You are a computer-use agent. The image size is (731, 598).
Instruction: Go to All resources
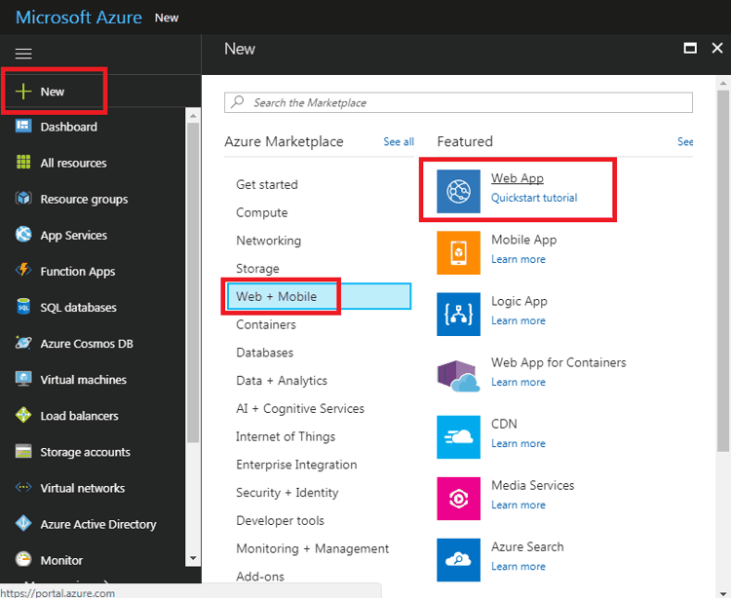(73, 163)
